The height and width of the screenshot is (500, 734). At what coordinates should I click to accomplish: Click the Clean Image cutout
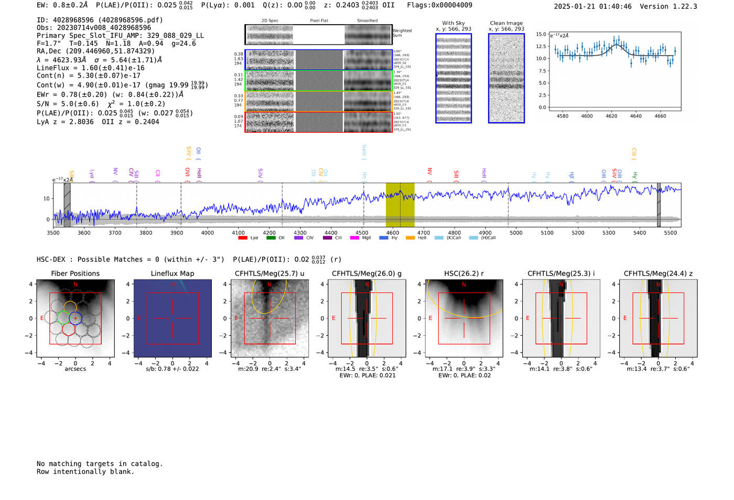(506, 78)
